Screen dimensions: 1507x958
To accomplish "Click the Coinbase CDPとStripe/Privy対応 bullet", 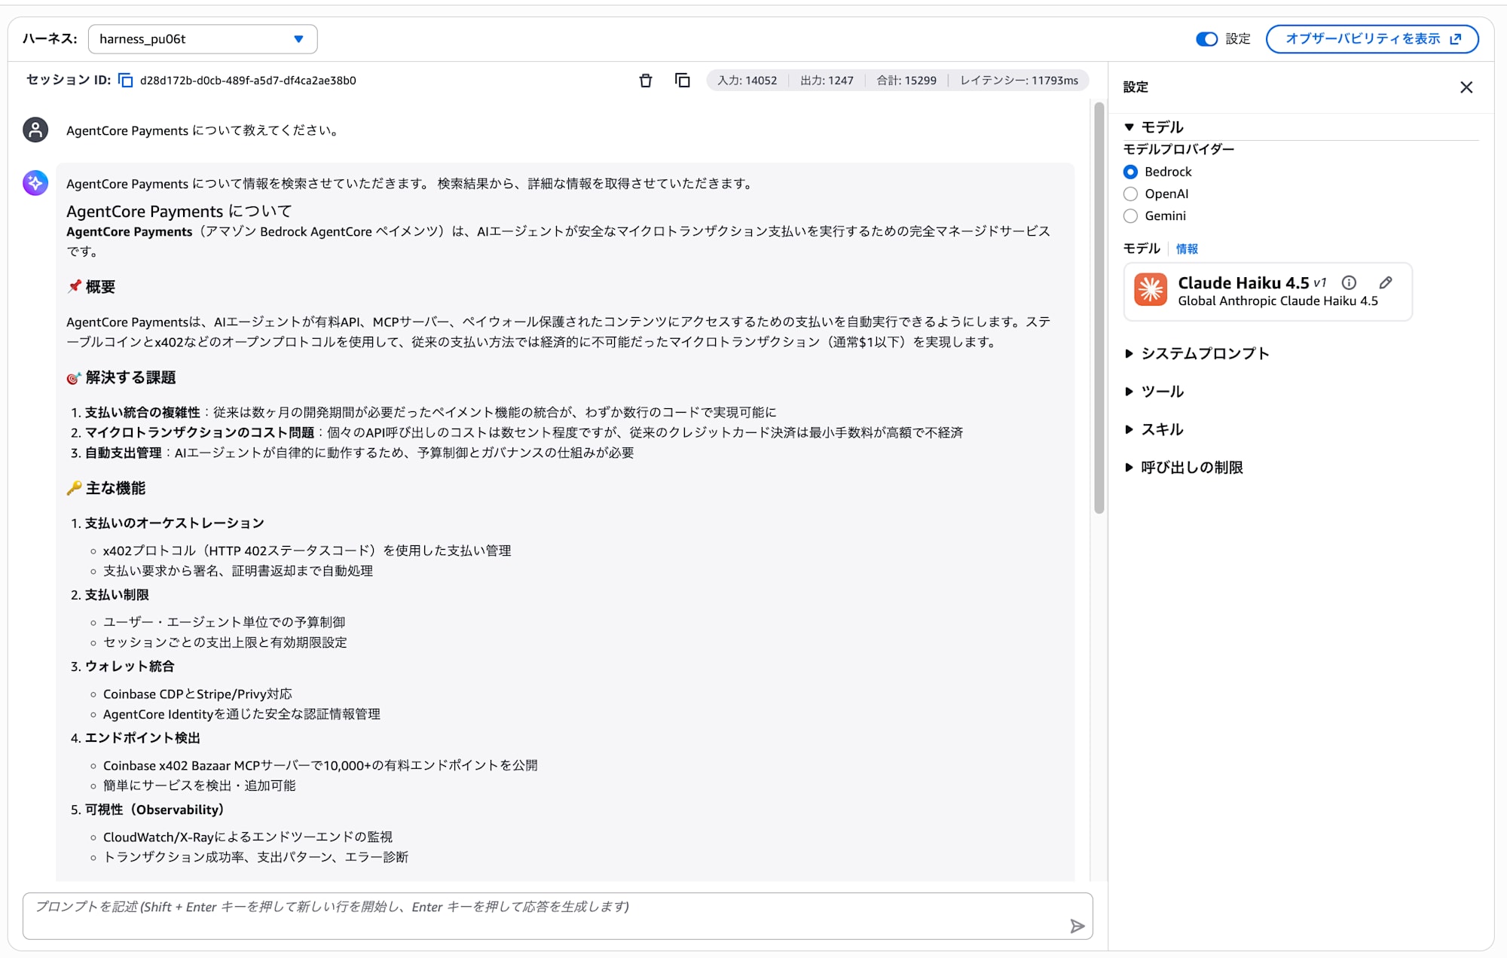I will 197,694.
